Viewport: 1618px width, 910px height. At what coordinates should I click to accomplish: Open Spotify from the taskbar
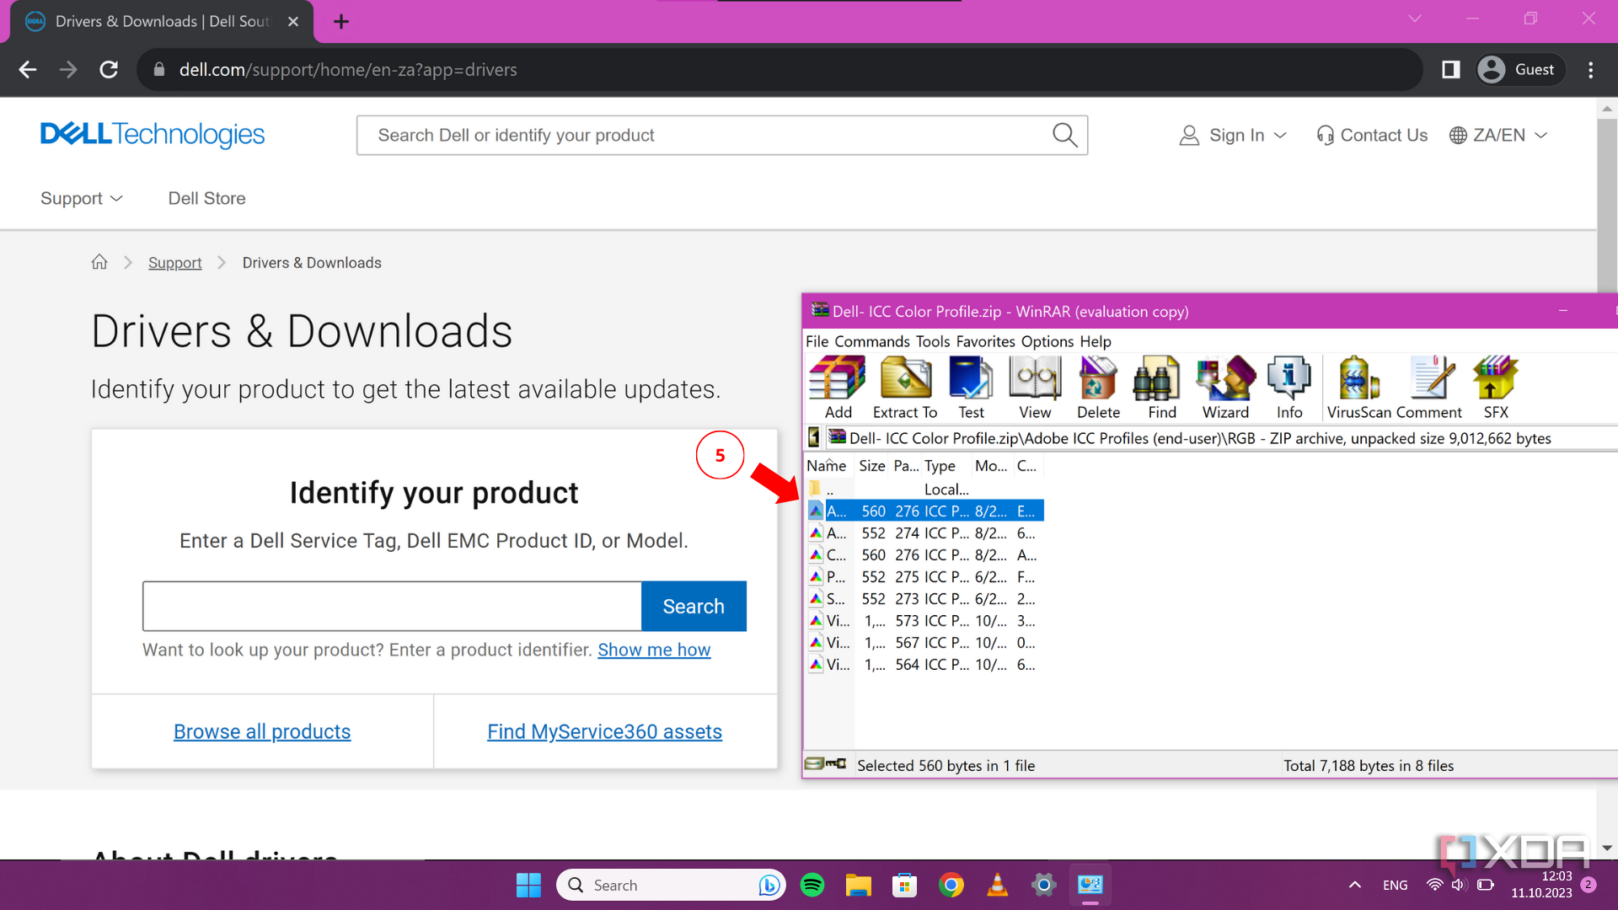pyautogui.click(x=812, y=885)
